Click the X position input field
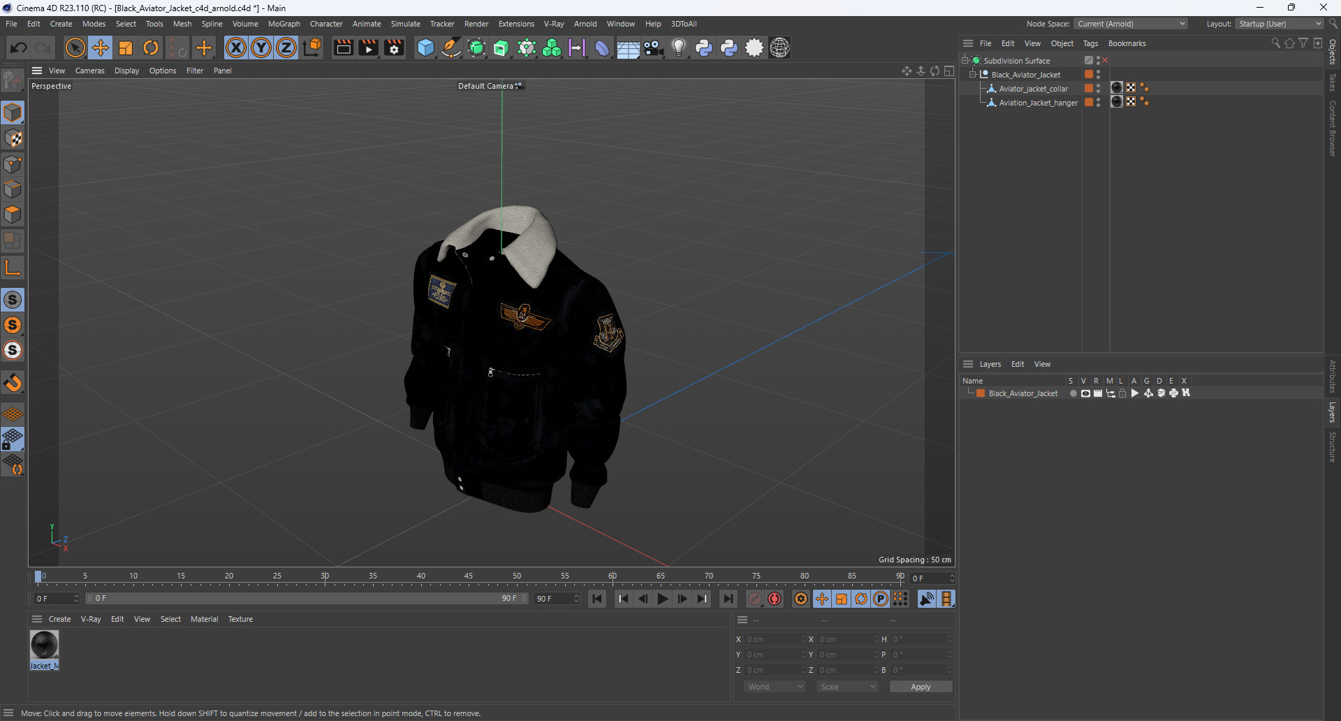Image resolution: width=1341 pixels, height=721 pixels. (x=775, y=639)
